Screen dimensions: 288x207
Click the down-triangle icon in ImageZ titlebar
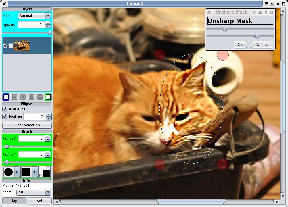click(x=266, y=4)
